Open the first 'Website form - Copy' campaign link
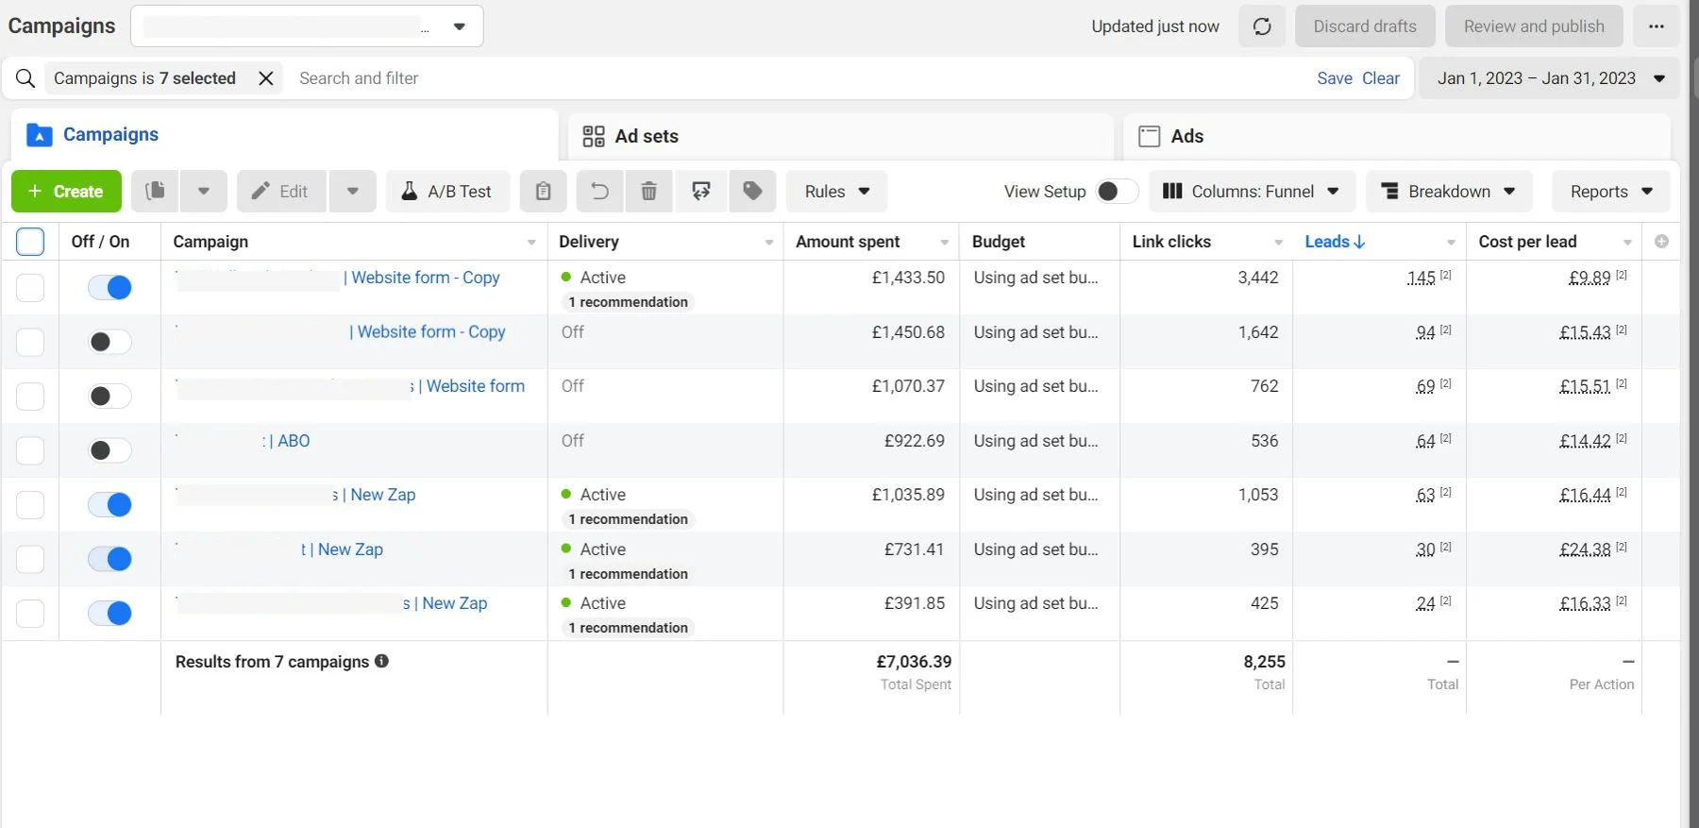The height and width of the screenshot is (828, 1699). (422, 278)
